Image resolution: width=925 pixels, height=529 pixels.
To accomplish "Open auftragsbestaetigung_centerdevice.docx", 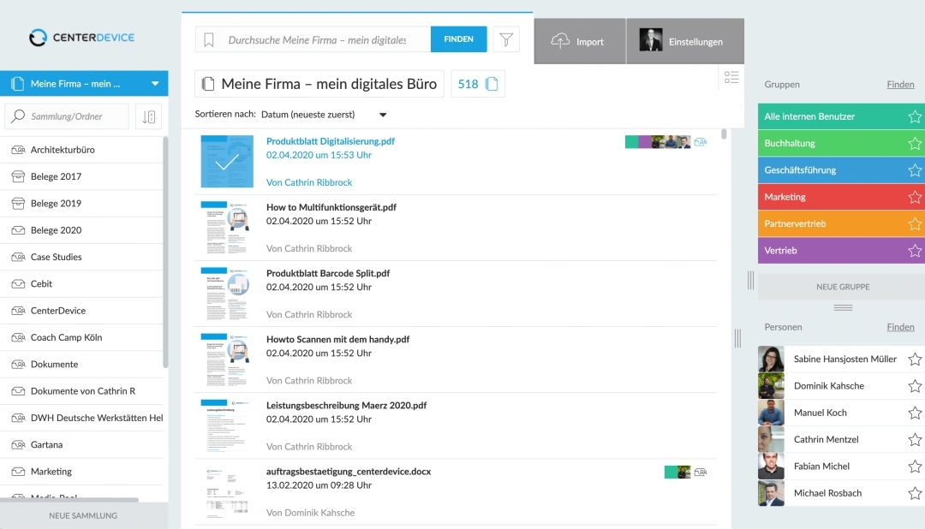I will 349,472.
